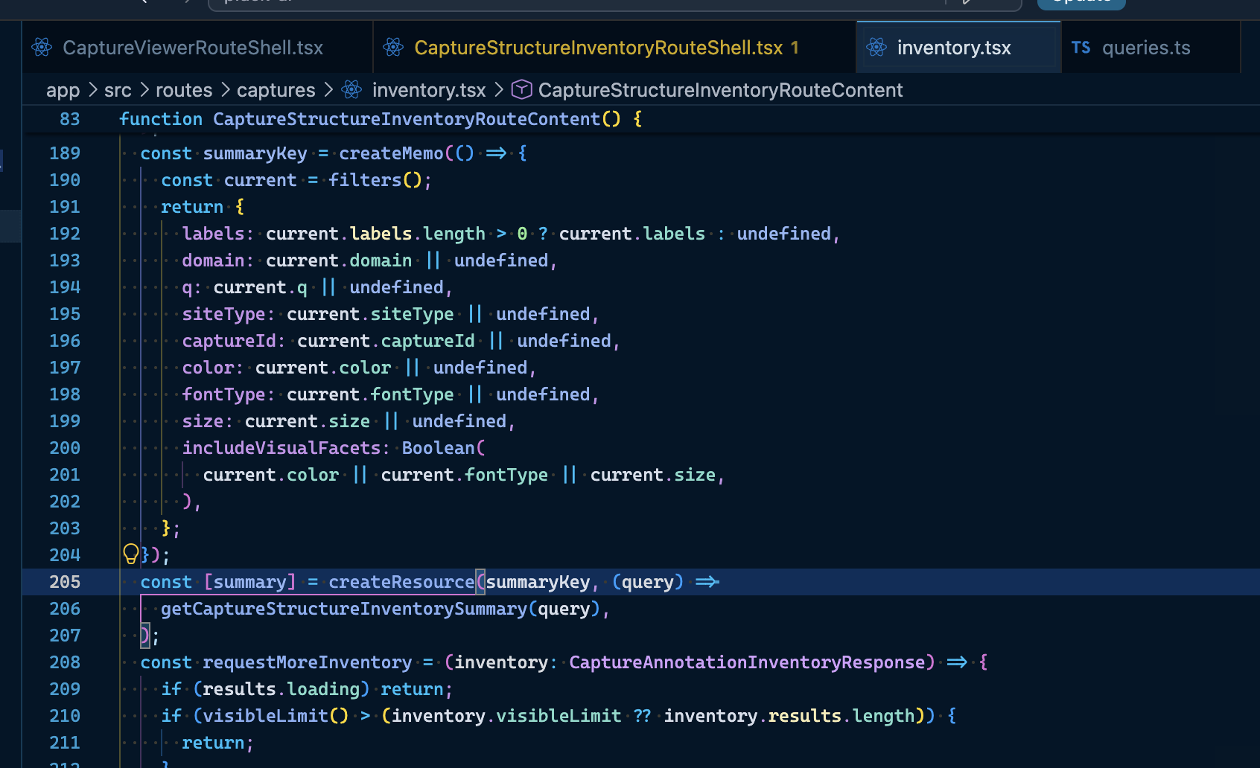Click line number 189 in the gutter
This screenshot has height=768, width=1260.
65,153
